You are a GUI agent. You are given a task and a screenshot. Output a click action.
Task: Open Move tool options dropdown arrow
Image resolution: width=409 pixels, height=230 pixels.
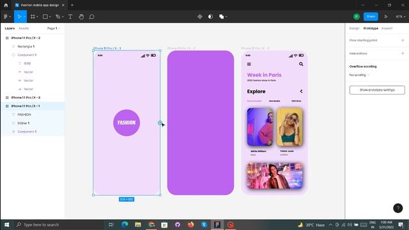coord(24,17)
